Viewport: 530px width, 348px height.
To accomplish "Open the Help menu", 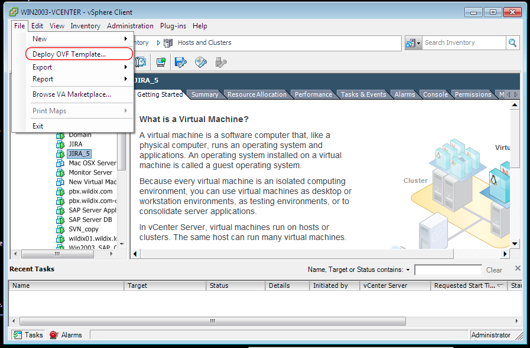I will 200,26.
